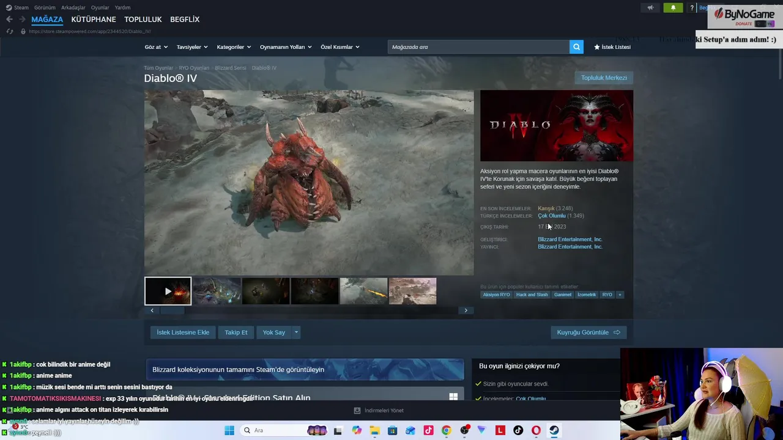Screen dimensions: 783x440
Task: Click the magnifier search button
Action: 576,47
